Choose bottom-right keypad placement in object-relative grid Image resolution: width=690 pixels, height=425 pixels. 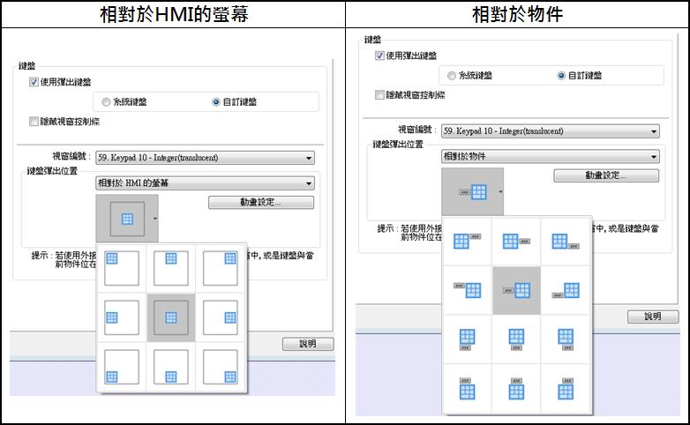coord(566,388)
